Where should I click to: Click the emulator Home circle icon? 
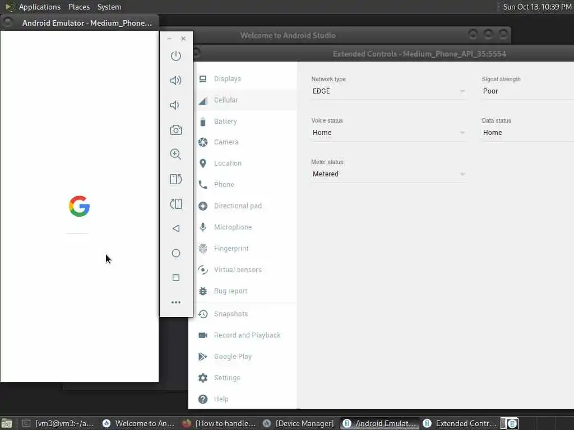[x=175, y=253]
